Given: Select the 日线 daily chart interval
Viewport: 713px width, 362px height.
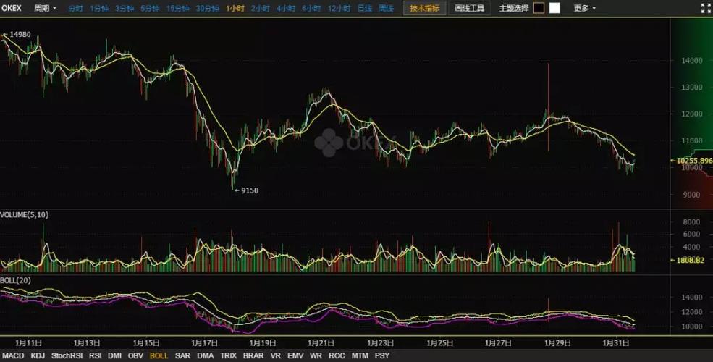Looking at the screenshot, I should coord(364,9).
